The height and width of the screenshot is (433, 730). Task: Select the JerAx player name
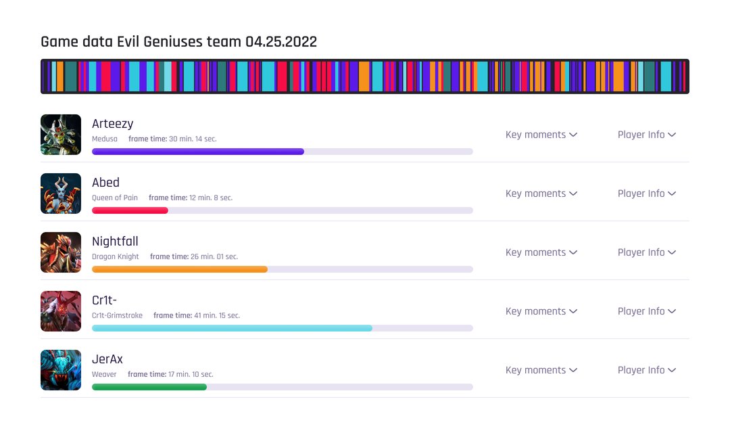tap(107, 359)
